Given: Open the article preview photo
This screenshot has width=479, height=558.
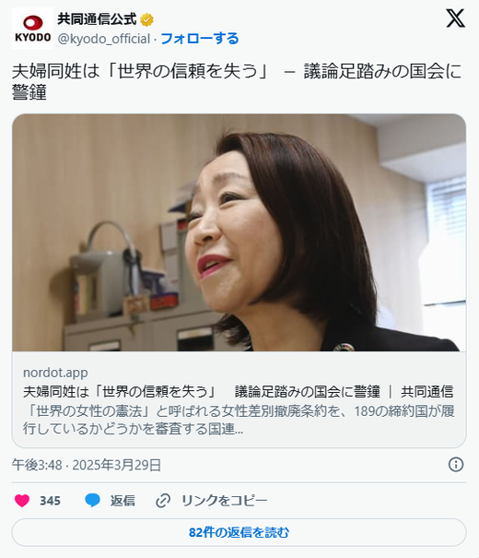Looking at the screenshot, I should pos(239,232).
